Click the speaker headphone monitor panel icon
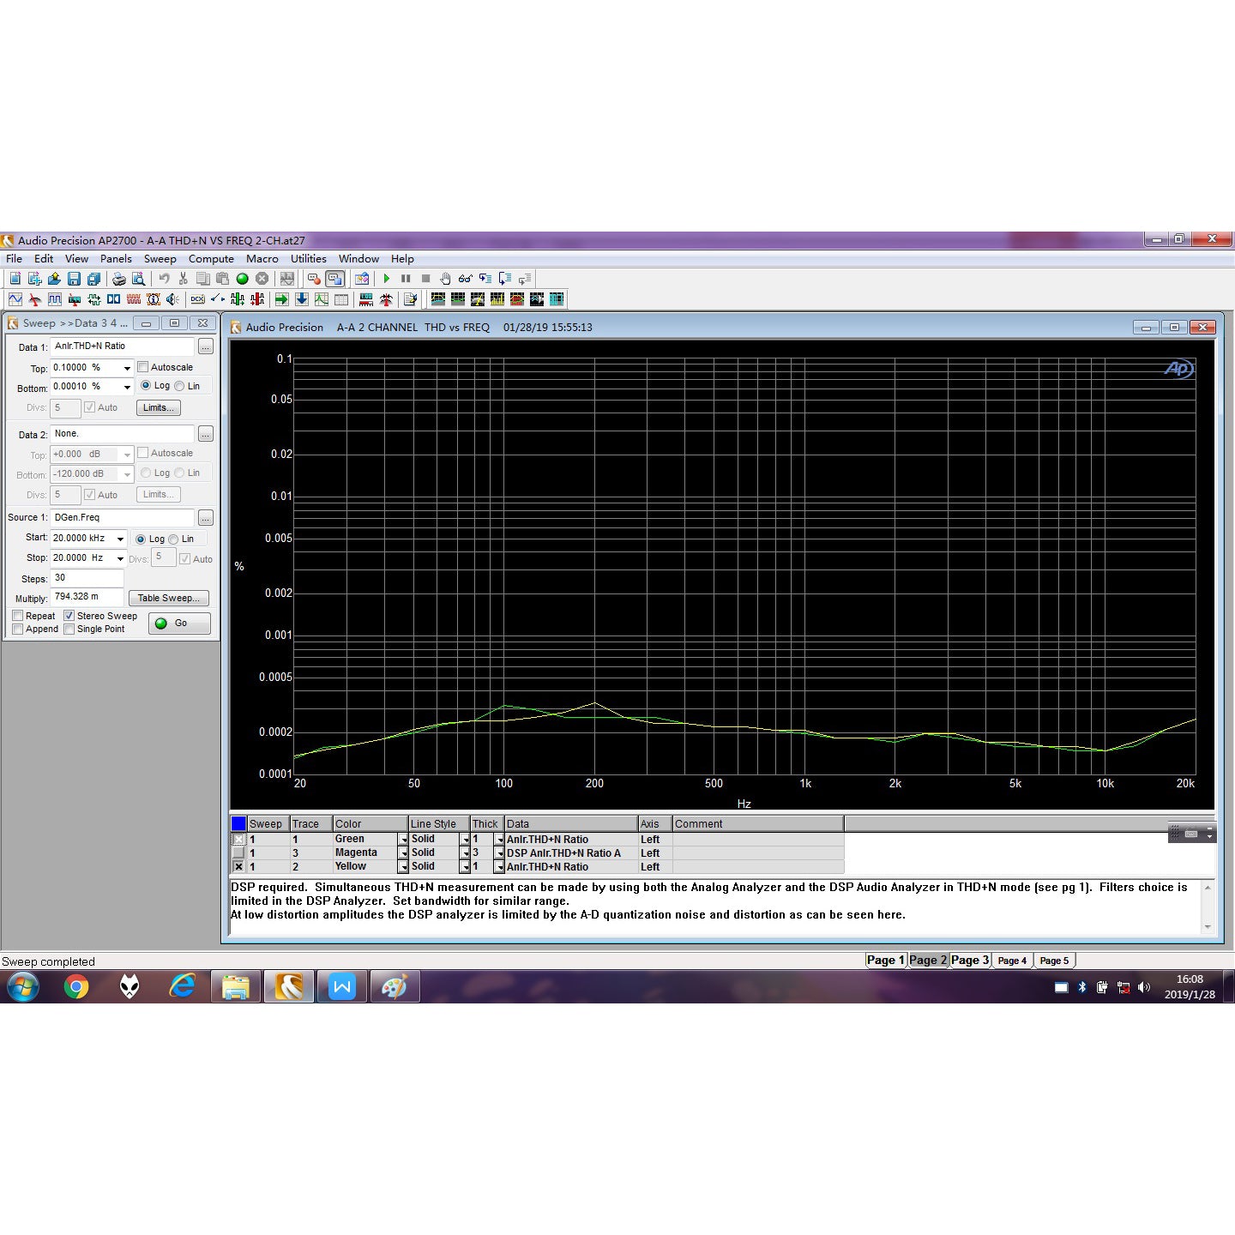The height and width of the screenshot is (1235, 1235). [172, 299]
